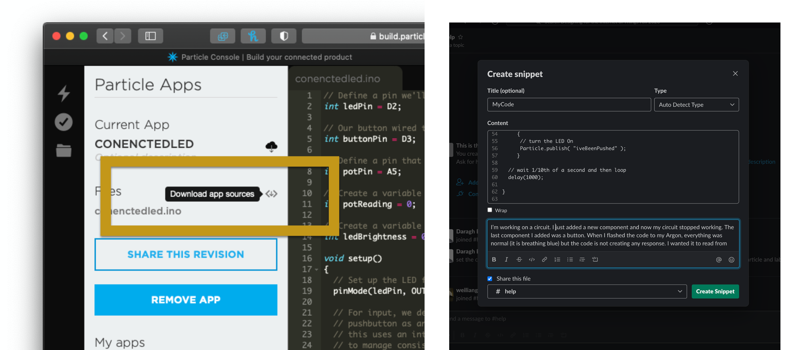Click the Flash lightning bolt icon in Particle sidebar
This screenshot has width=803, height=350.
click(x=64, y=93)
